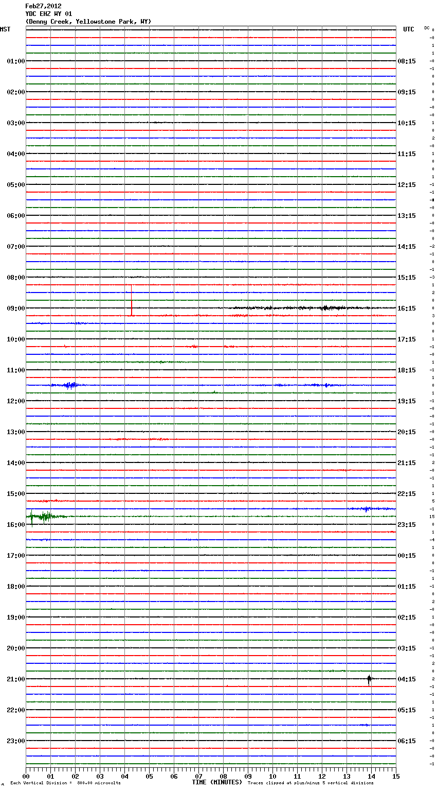Click the 20:15 UTC time label

tap(407, 432)
